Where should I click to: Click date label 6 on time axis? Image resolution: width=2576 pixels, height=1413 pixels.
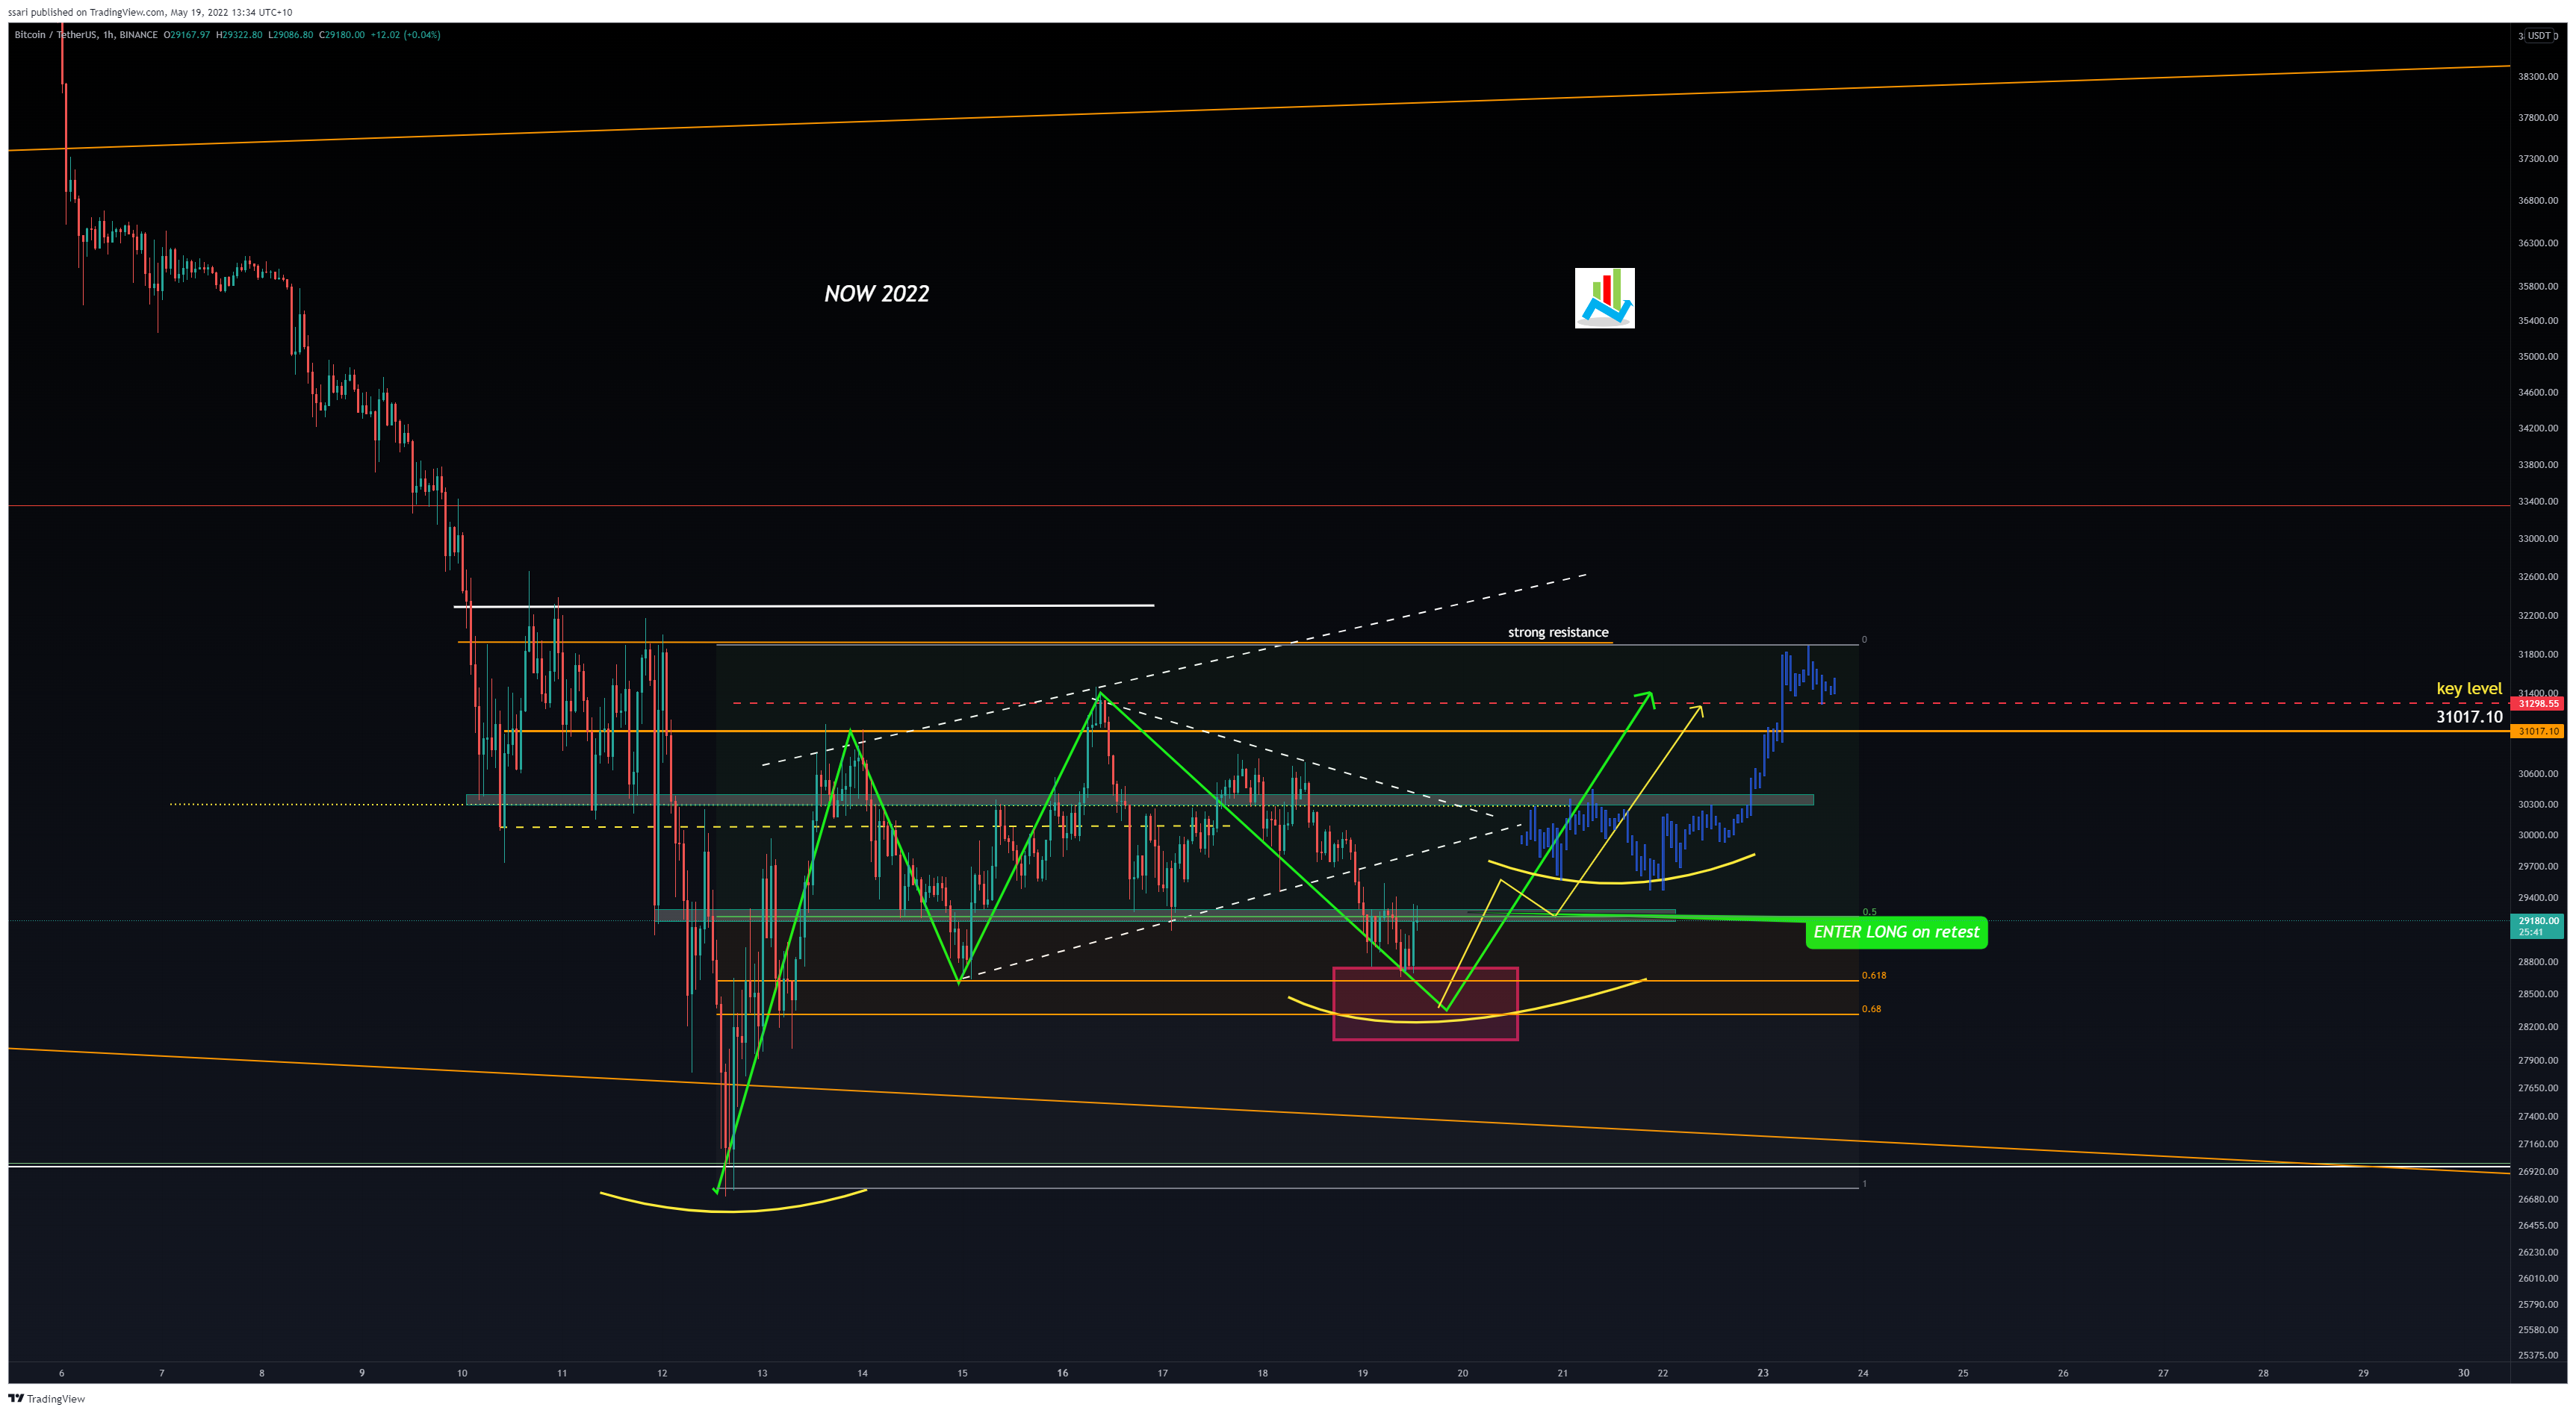[62, 1373]
